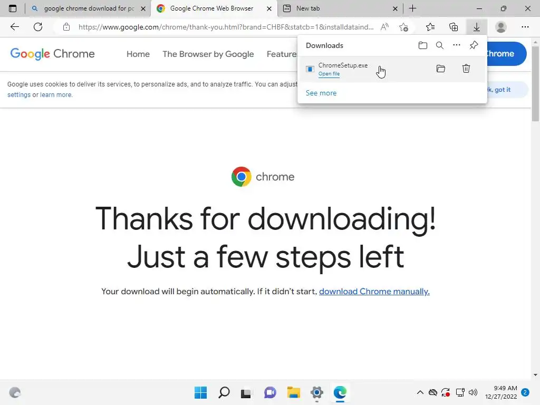Open The Browser by Google menu item
The width and height of the screenshot is (540, 405).
[208, 54]
